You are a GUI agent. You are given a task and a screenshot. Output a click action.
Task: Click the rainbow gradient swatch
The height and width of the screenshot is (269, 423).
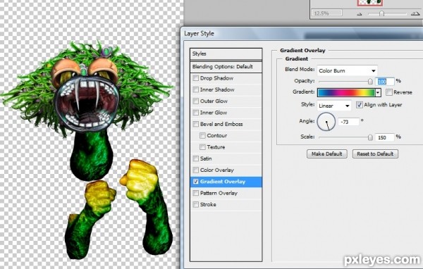[x=346, y=92]
